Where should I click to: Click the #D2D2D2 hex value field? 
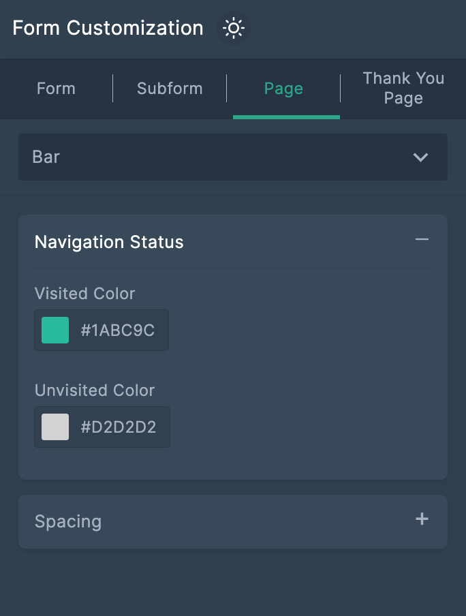(x=119, y=427)
